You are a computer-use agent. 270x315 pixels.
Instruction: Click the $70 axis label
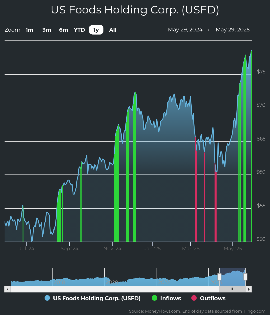pos(261,105)
